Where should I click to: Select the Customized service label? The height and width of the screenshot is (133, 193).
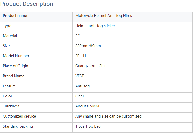pyautogui.click(x=20, y=116)
